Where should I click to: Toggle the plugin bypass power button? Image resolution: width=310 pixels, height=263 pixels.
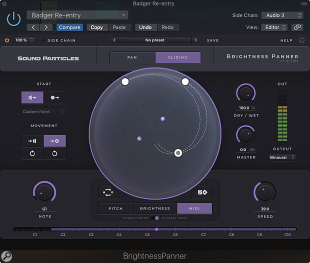(x=13, y=19)
